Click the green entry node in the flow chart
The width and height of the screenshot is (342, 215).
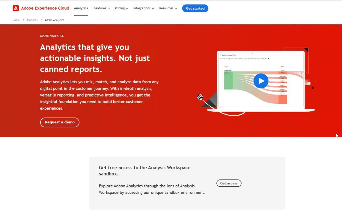(x=228, y=80)
